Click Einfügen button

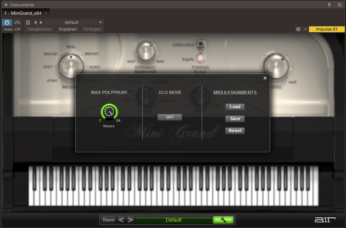point(92,29)
